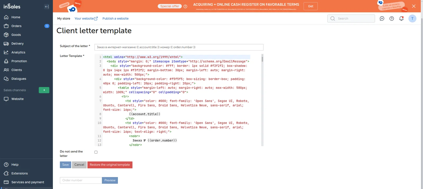Click the Promotion rocket icon
The width and height of the screenshot is (423, 189).
pyautogui.click(x=6, y=61)
